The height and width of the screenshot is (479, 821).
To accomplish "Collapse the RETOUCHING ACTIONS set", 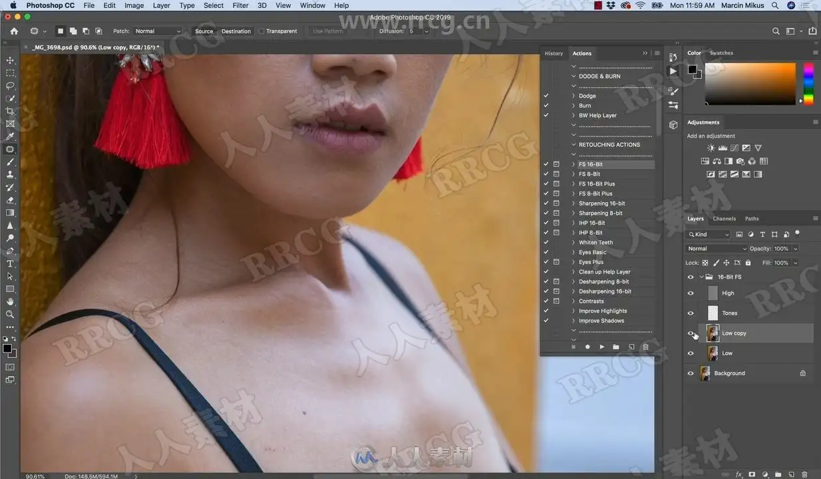I will 574,144.
